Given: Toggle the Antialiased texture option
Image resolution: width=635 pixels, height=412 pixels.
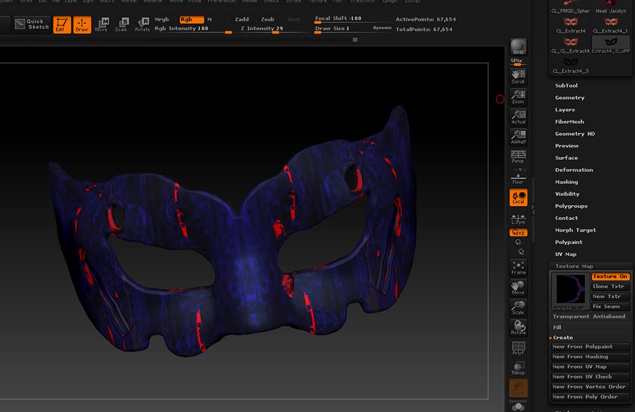Looking at the screenshot, I should [x=609, y=317].
